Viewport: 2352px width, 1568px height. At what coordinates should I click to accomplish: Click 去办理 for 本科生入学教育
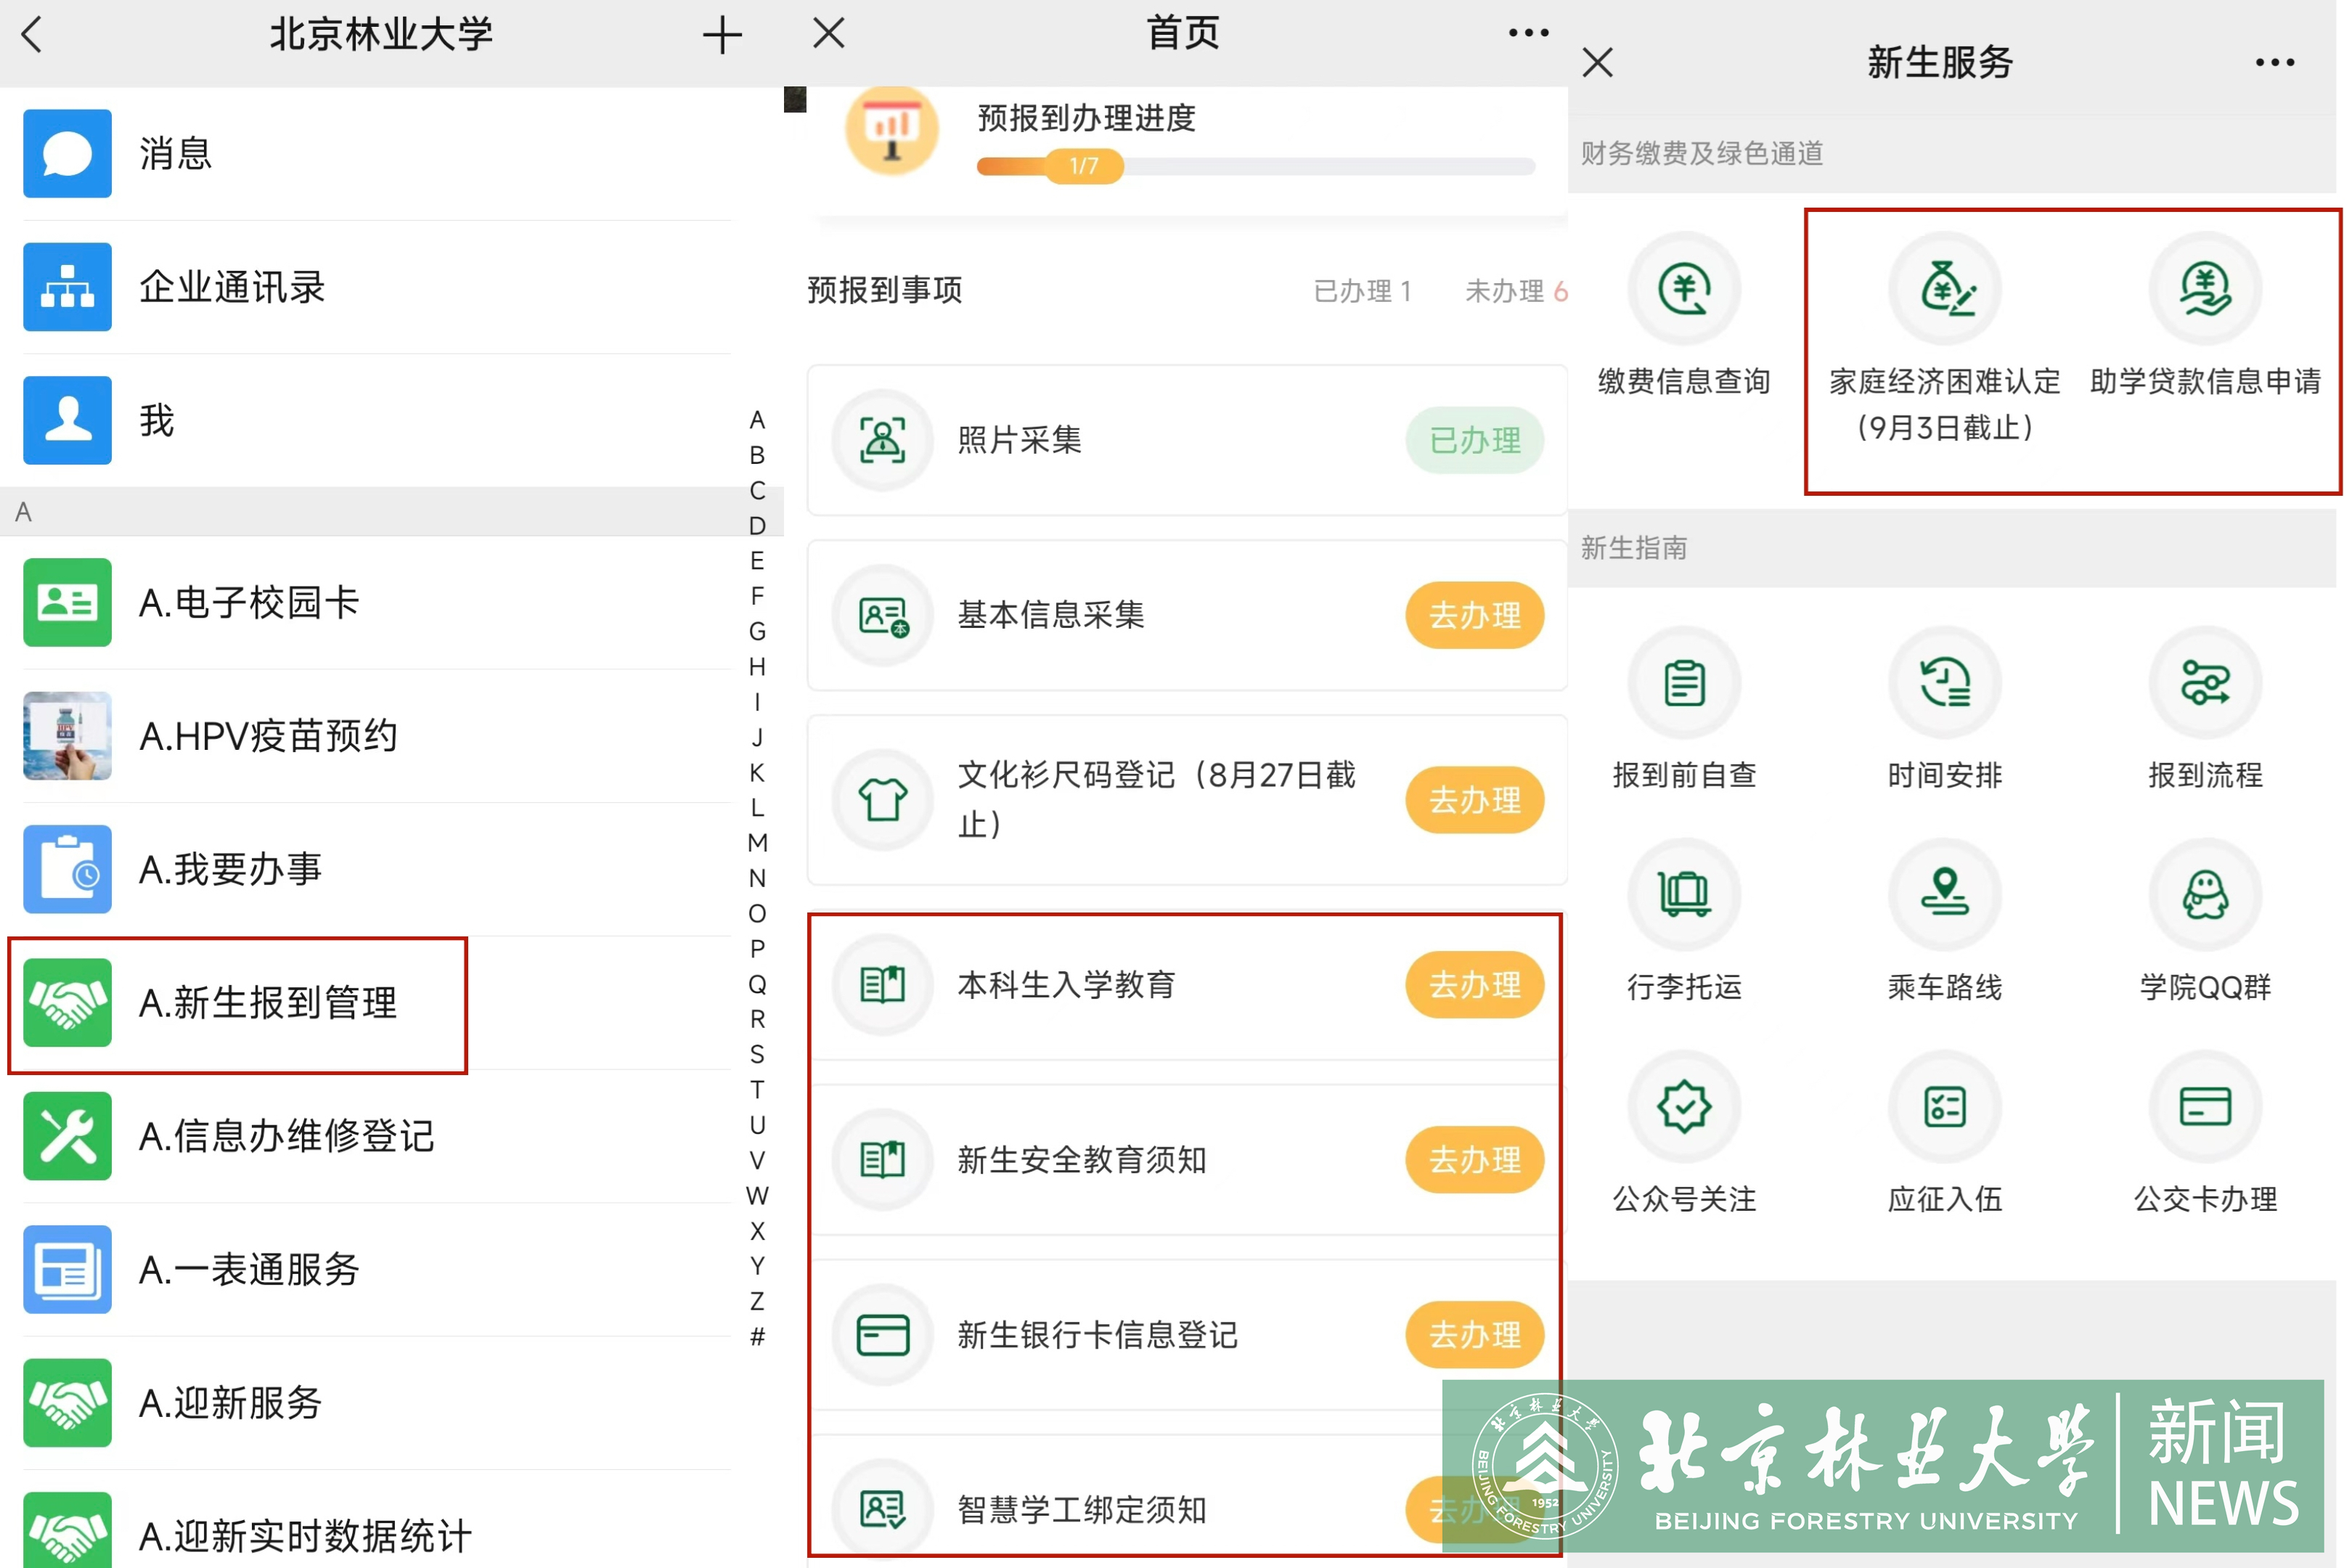pyautogui.click(x=1474, y=985)
